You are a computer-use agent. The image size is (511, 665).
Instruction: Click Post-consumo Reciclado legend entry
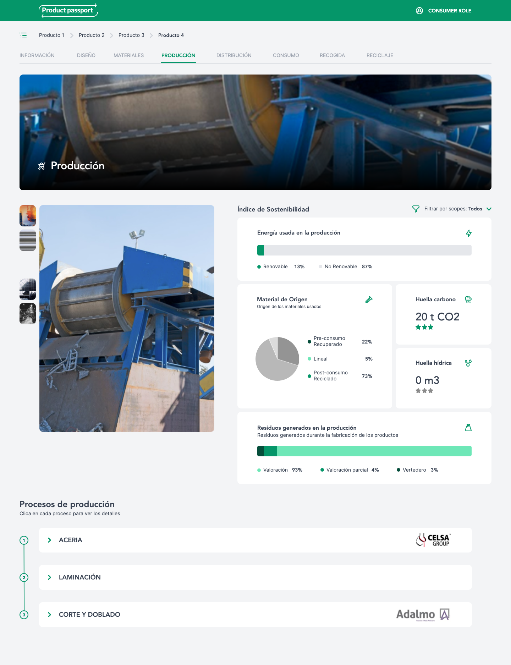(x=340, y=376)
